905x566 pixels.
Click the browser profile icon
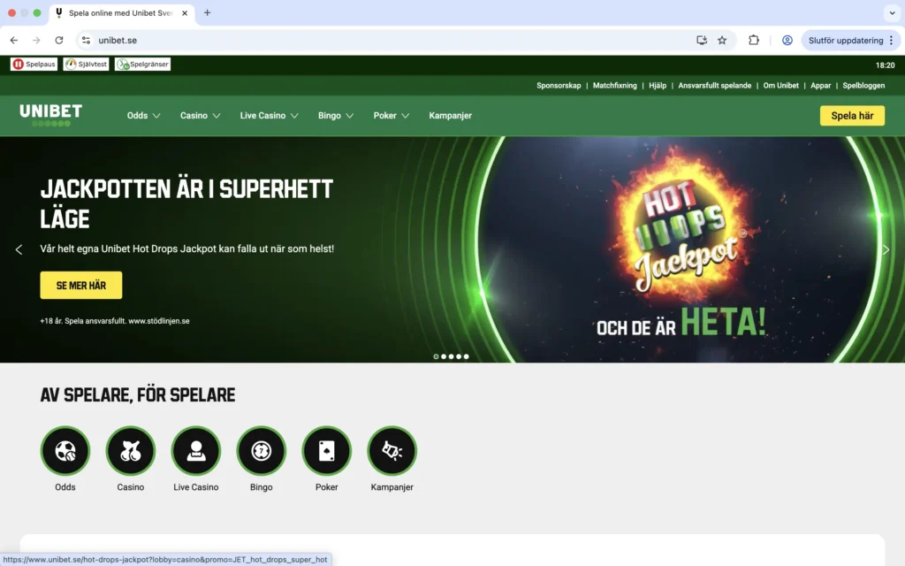tap(787, 40)
